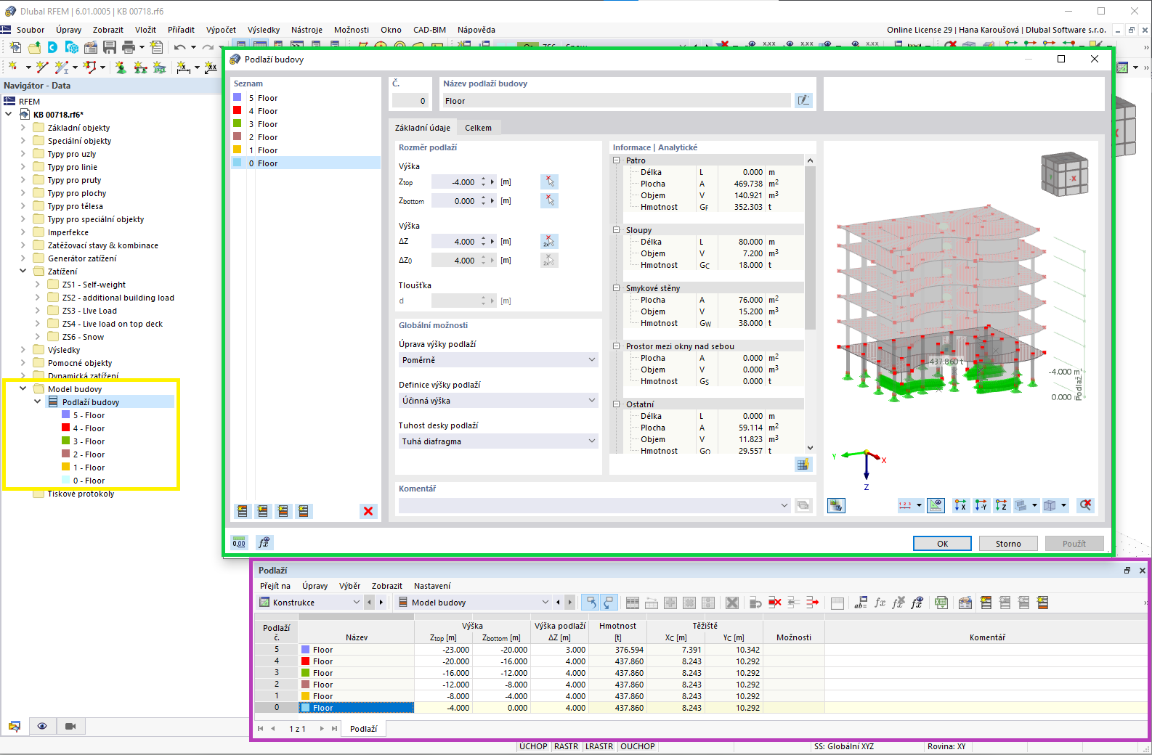Viewport: 1152px width, 755px height.
Task: Collapse the Patro section in information list
Action: pos(616,160)
